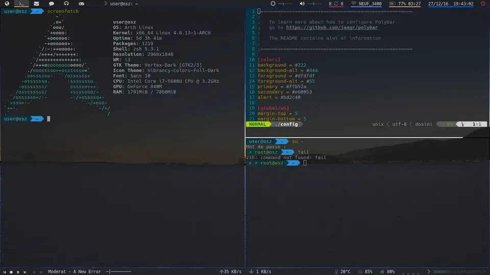490x275 pixels.
Task: Click the date 27/12/16
Action: click(x=438, y=4)
